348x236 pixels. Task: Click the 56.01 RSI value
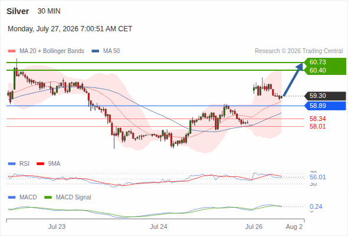coord(317,177)
